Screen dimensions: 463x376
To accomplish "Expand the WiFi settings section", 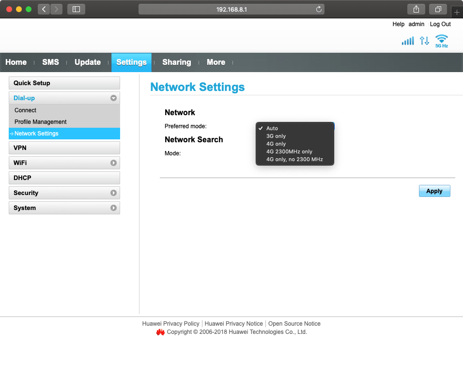I will 64,163.
